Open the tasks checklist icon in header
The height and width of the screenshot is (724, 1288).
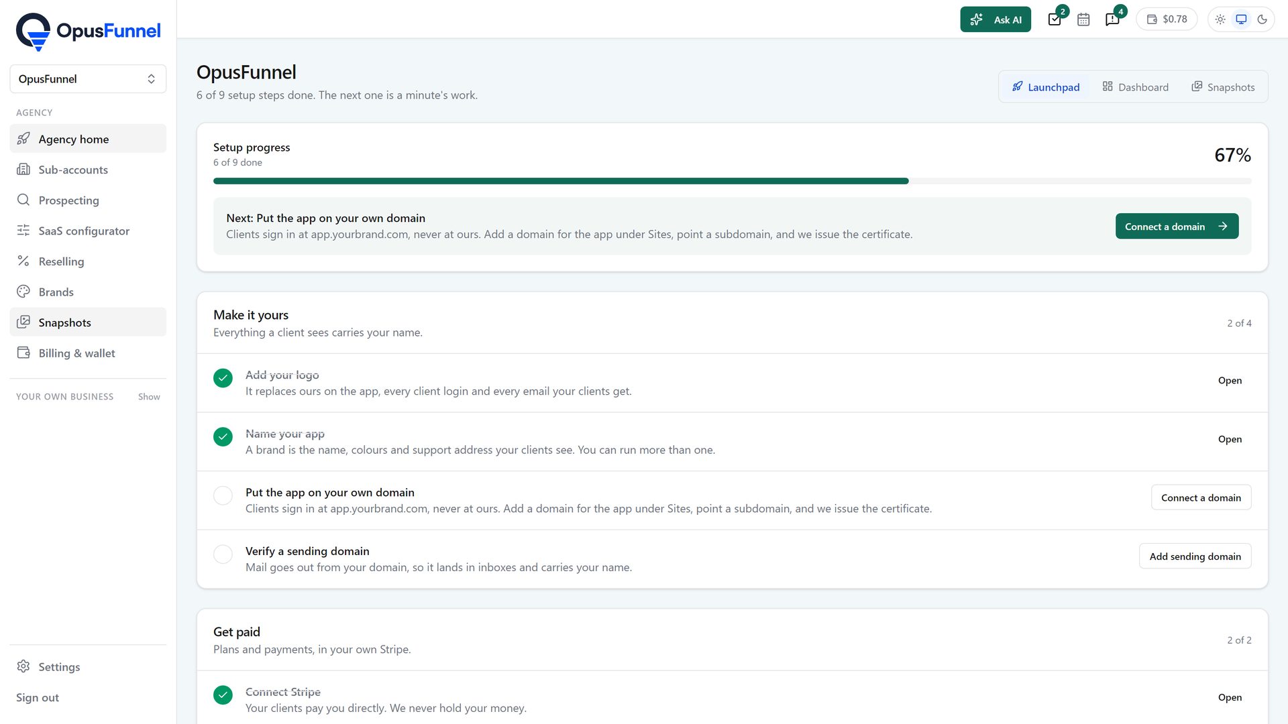[1055, 19]
